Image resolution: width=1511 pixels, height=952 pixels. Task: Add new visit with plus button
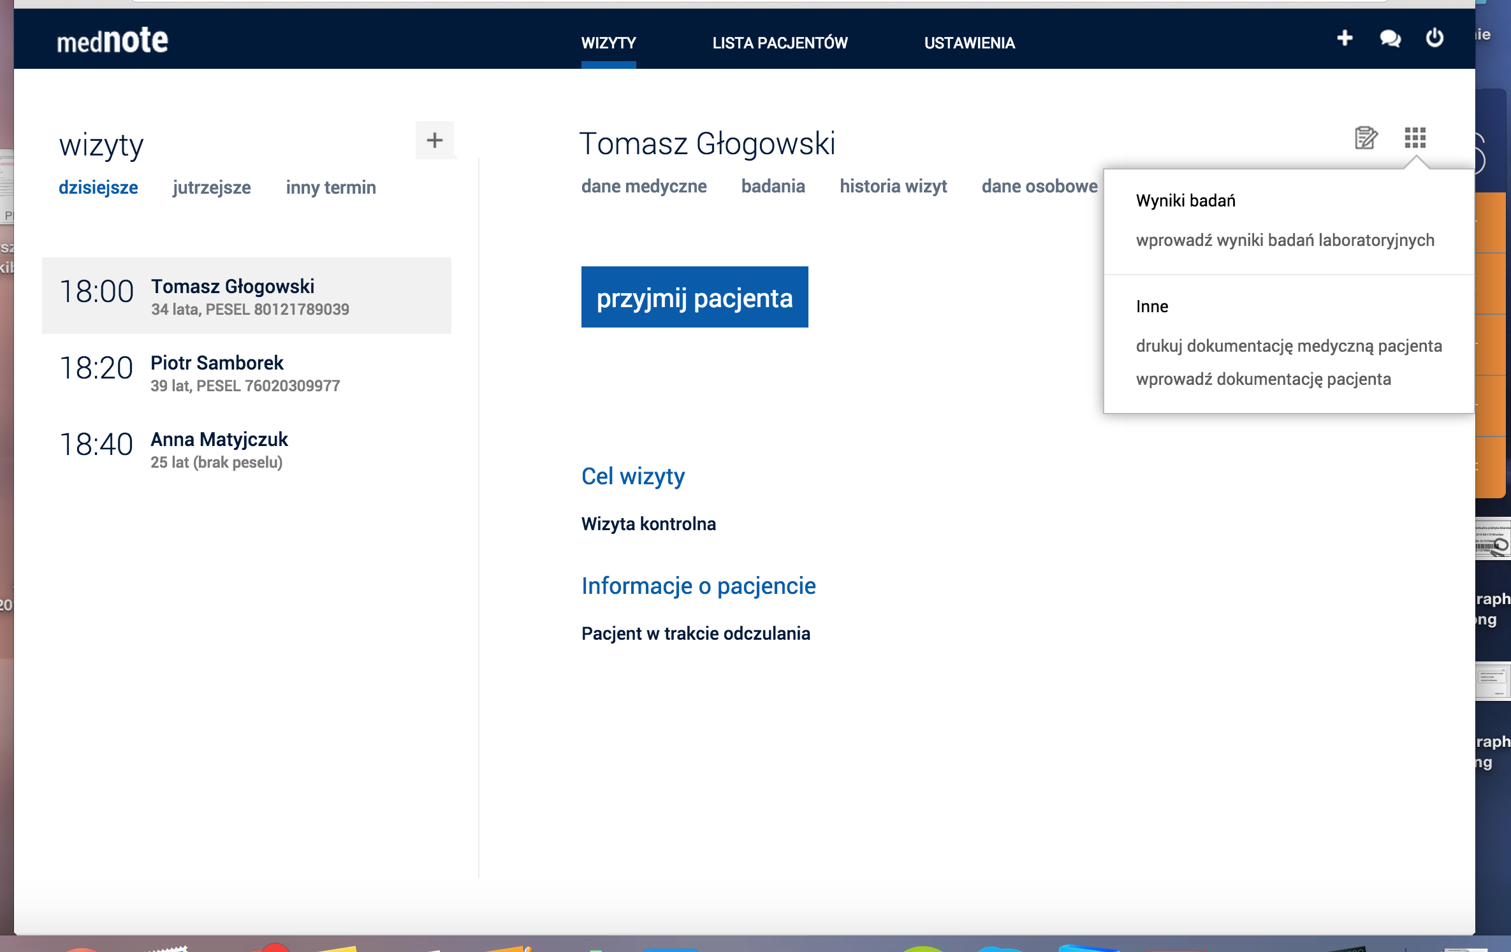(x=435, y=140)
